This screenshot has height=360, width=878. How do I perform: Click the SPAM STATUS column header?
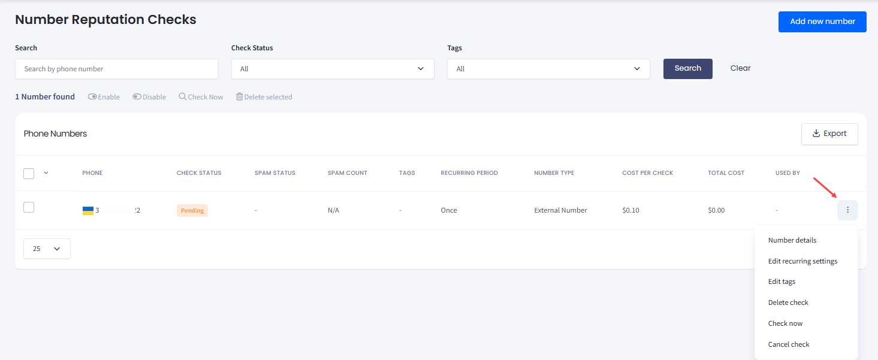click(275, 173)
